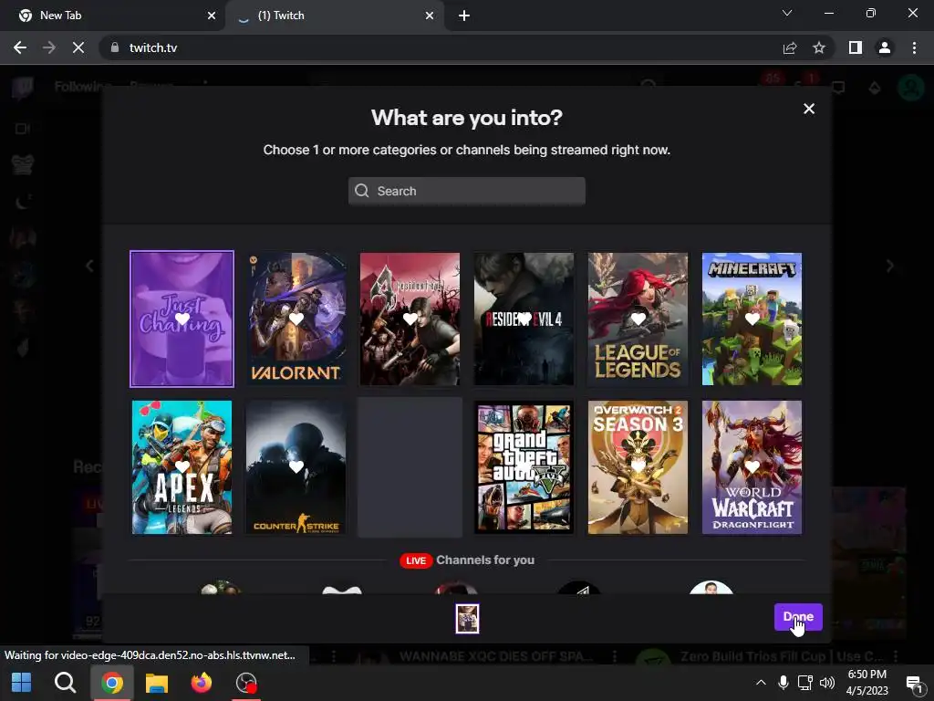
Task: Click the whispers icon in background Twitch nav
Action: click(x=838, y=88)
